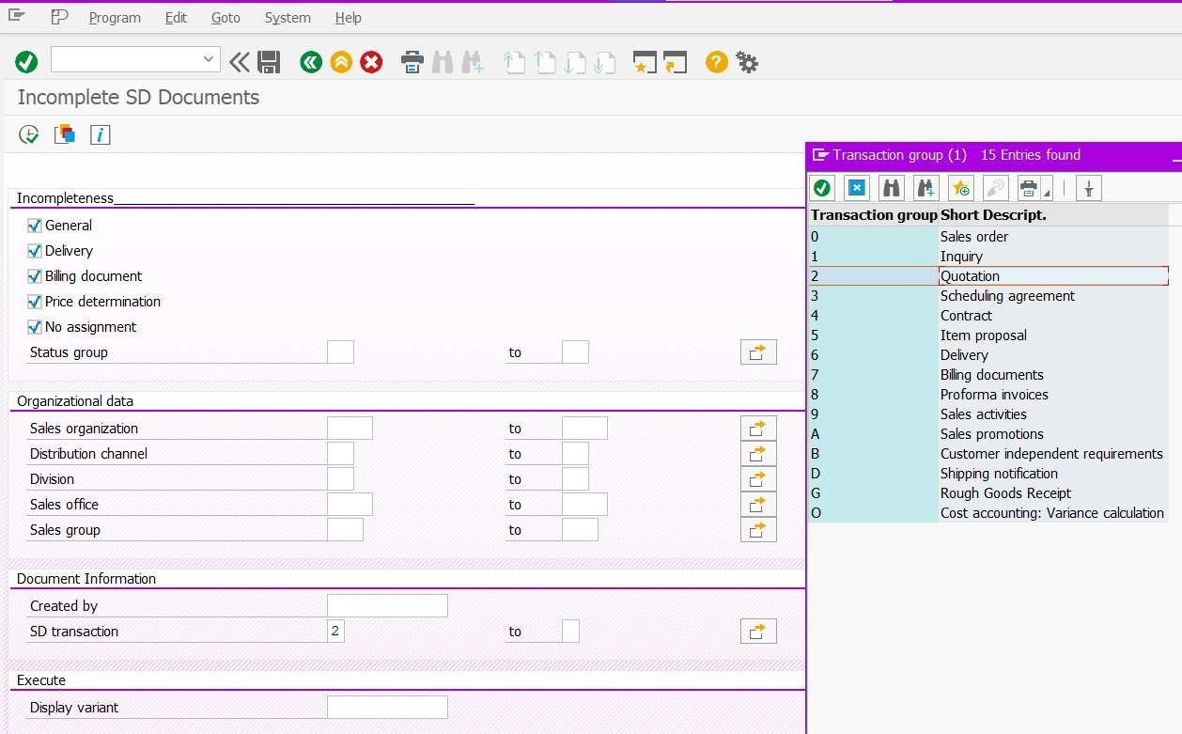This screenshot has width=1182, height=734.
Task: Select the Execute icon below Incomplete SD Documents
Action: pyautogui.click(x=28, y=134)
